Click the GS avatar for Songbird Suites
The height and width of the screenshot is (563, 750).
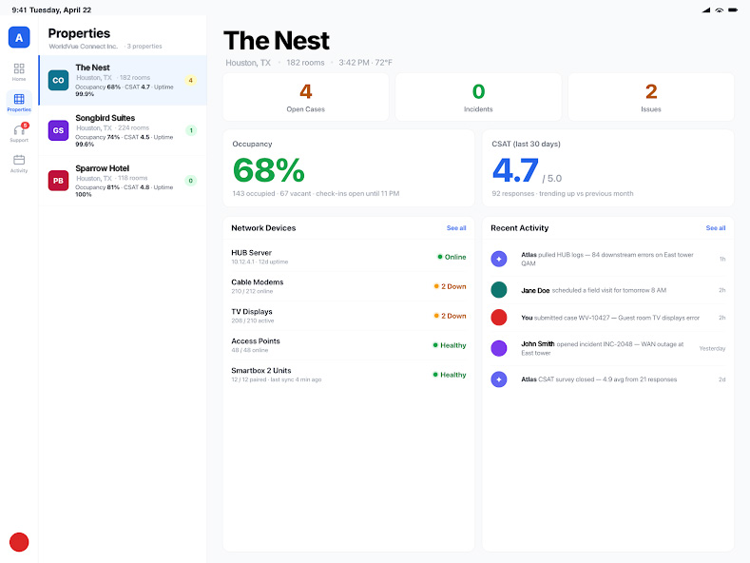58,130
